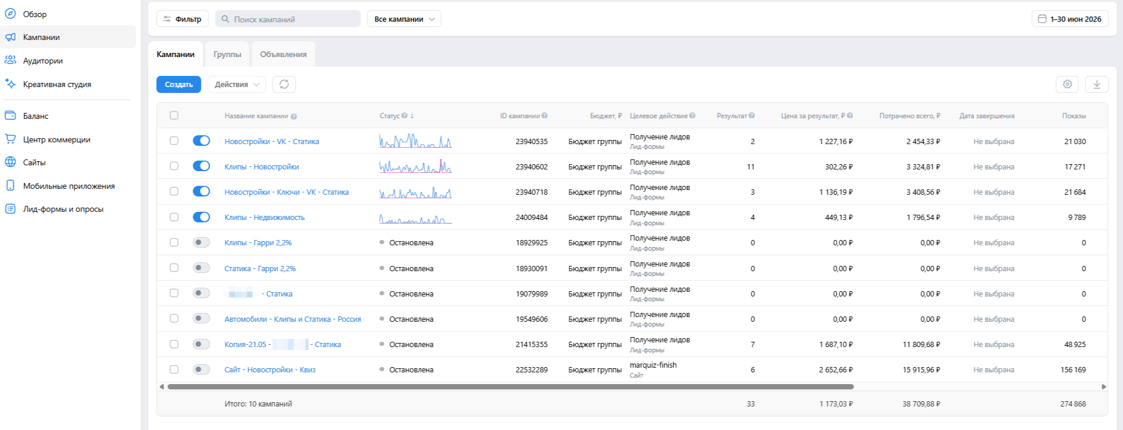Open the Действия dropdown menu
The width and height of the screenshot is (1123, 430).
(x=237, y=84)
